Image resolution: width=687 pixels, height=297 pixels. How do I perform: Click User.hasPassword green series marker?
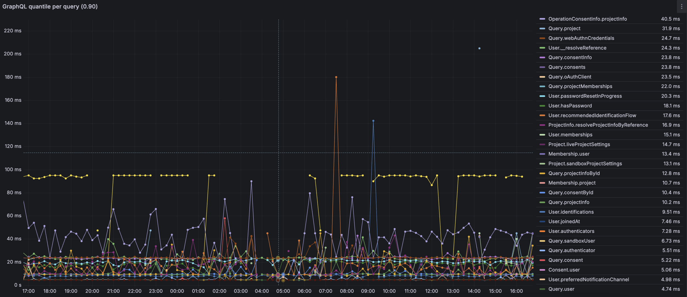[x=542, y=106]
